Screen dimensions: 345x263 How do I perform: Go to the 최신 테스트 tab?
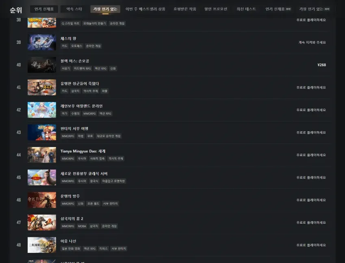(246, 9)
